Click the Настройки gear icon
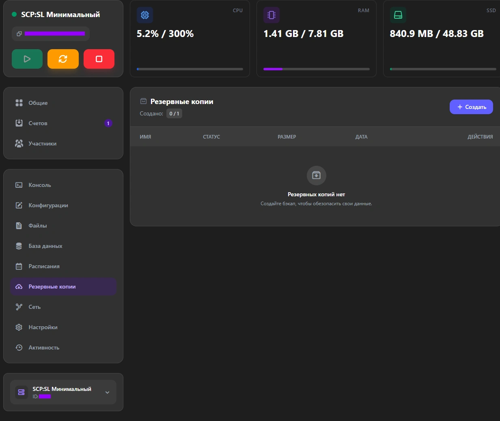The height and width of the screenshot is (421, 500). [x=19, y=327]
